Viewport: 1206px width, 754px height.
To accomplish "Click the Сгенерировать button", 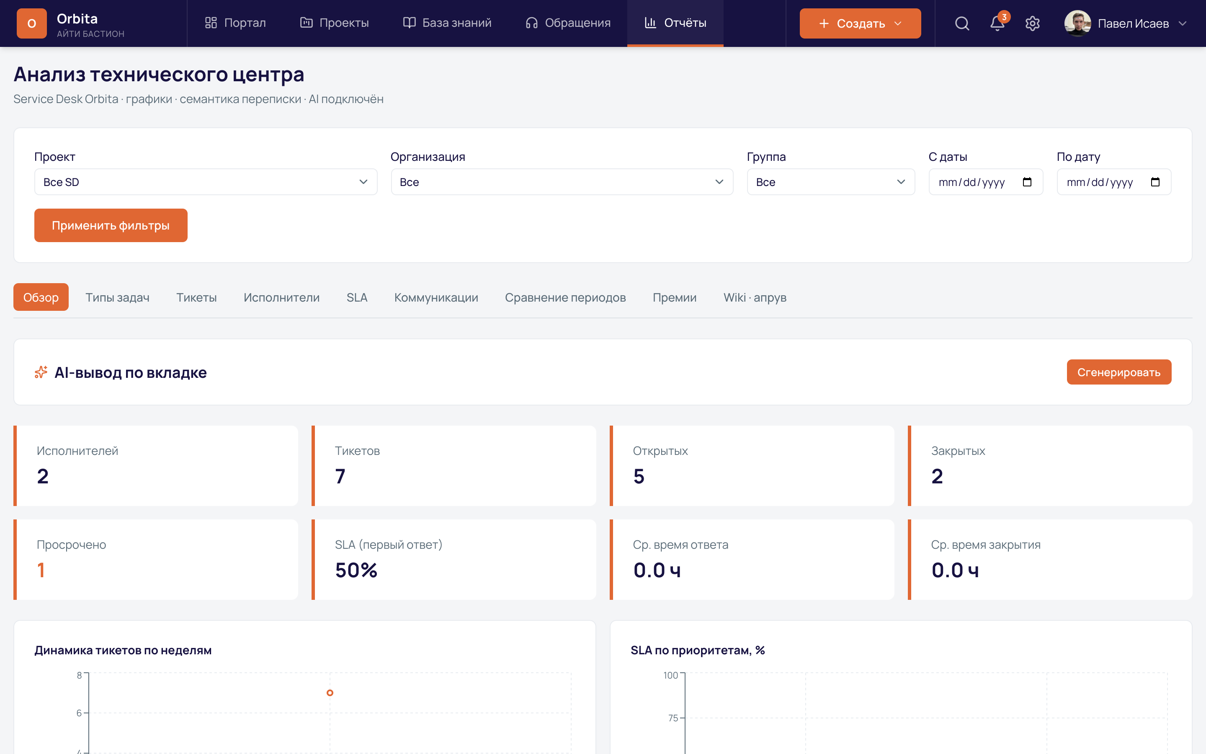I will 1119,372.
